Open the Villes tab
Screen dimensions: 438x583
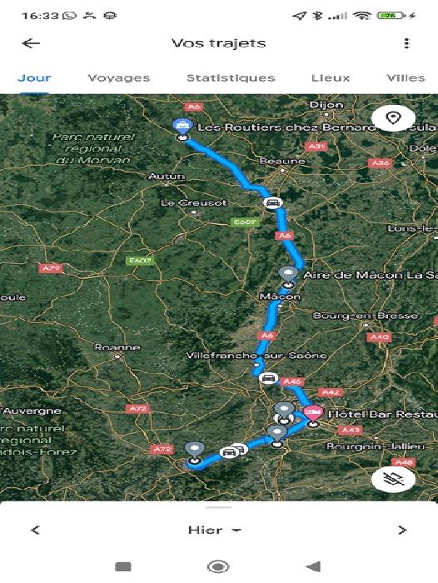click(x=406, y=78)
